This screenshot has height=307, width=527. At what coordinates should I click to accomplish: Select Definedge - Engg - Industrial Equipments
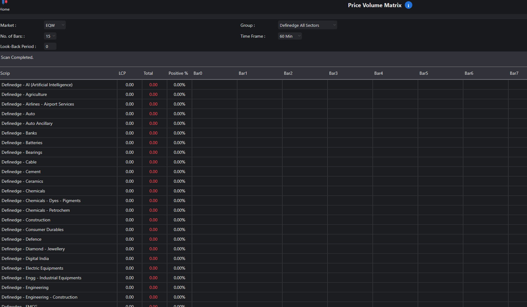tap(41, 278)
